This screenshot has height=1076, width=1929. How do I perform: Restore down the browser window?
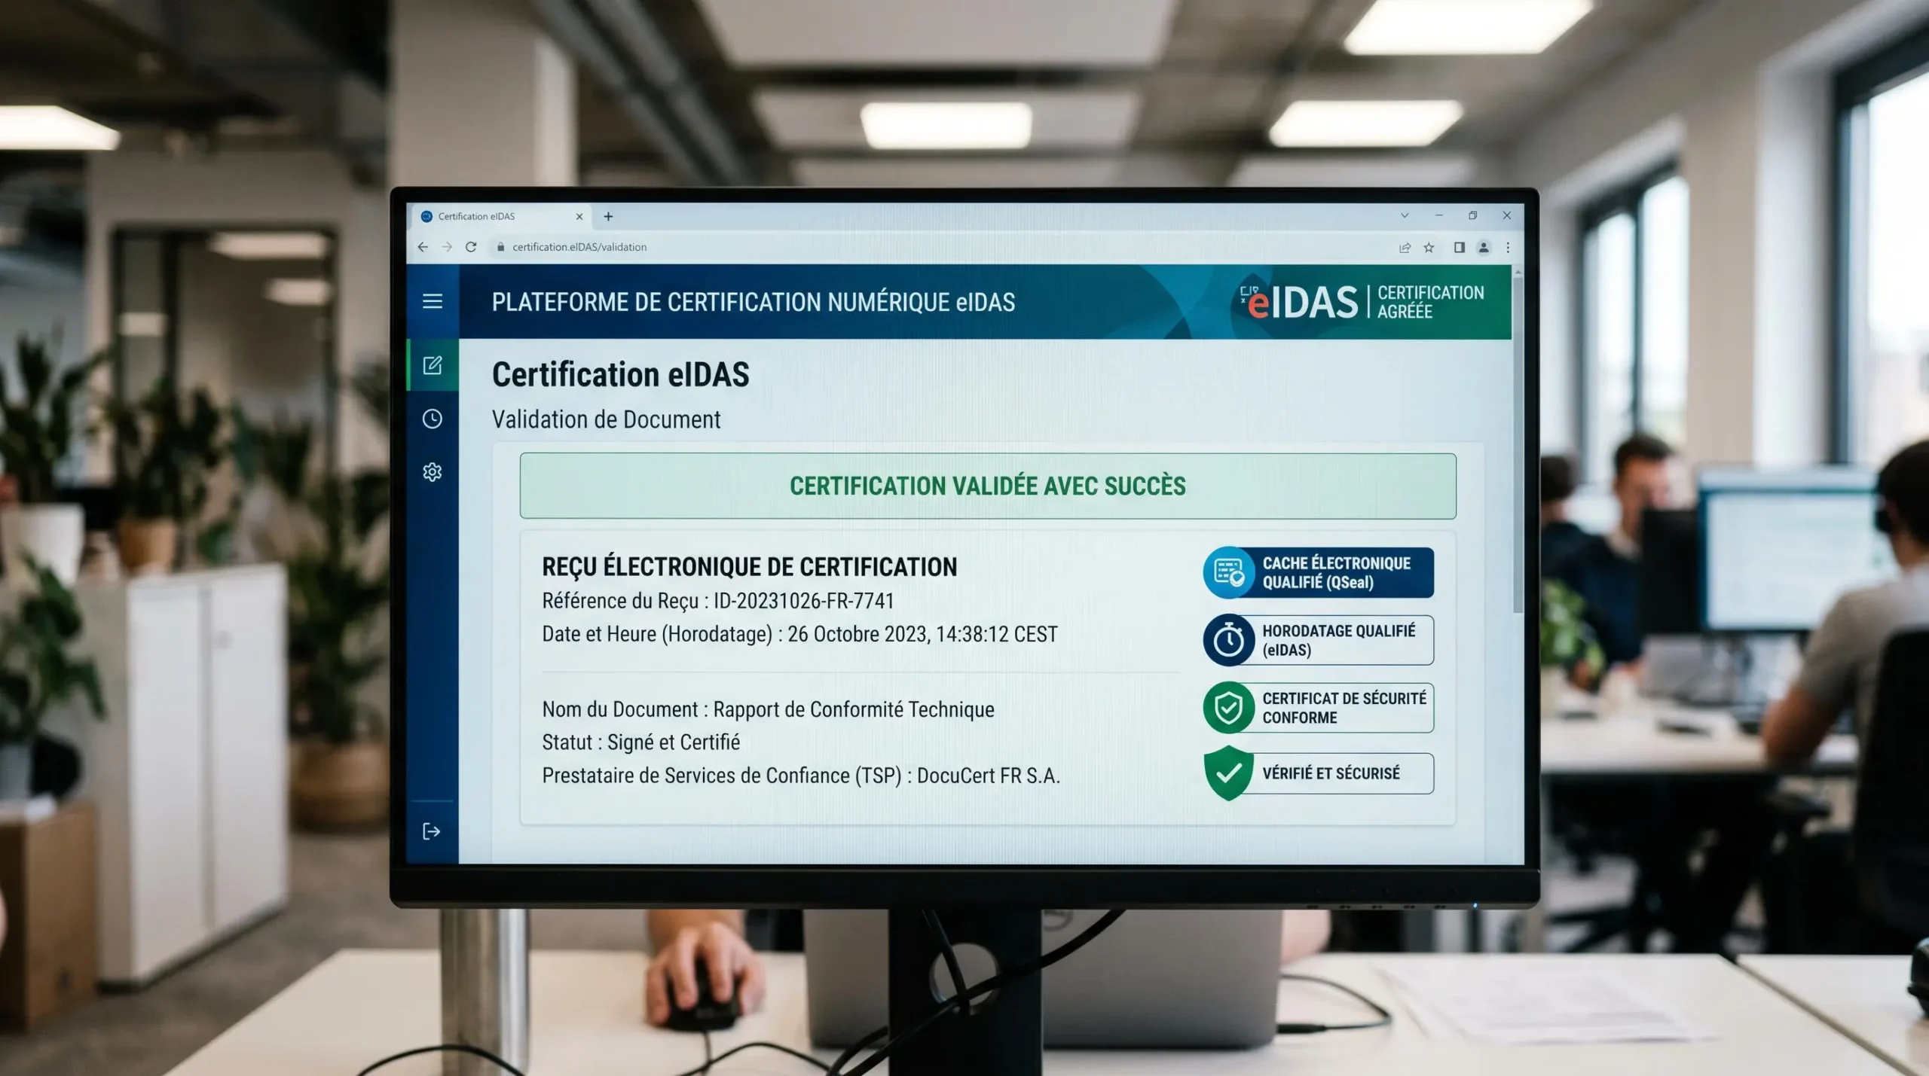pos(1473,215)
